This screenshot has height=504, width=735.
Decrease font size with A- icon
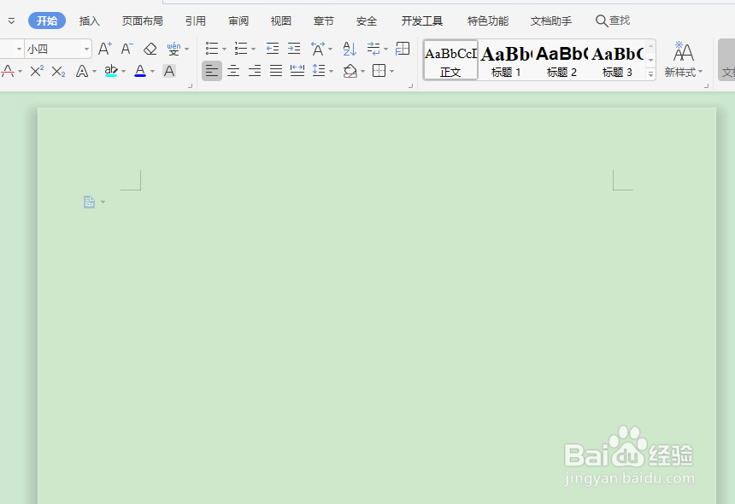point(127,49)
